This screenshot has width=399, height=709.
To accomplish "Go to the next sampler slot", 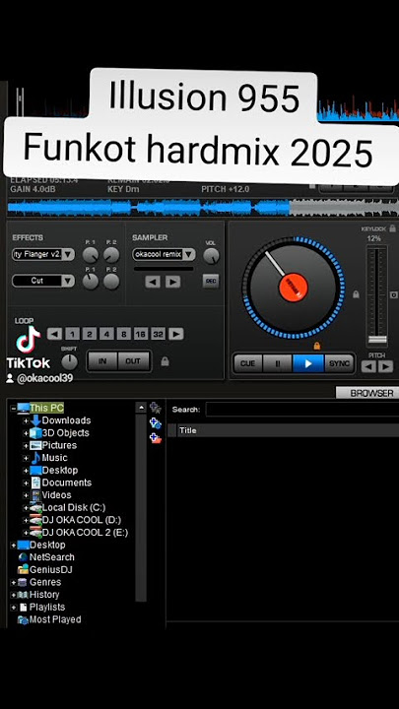I will (x=172, y=282).
